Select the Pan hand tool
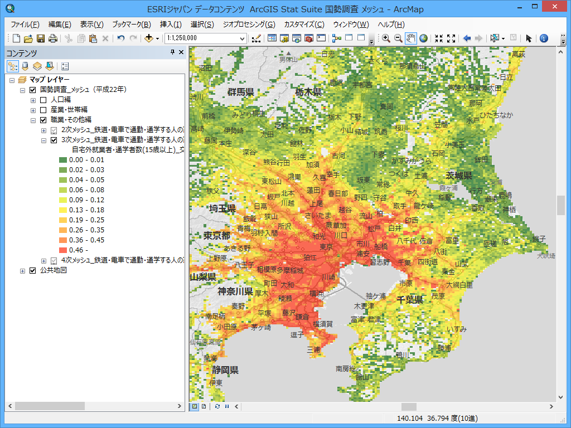This screenshot has height=428, width=571. point(411,38)
